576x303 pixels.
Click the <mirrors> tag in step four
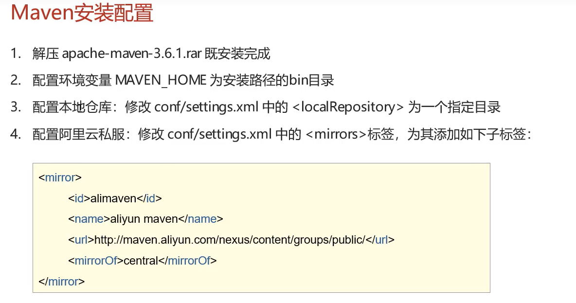(336, 134)
